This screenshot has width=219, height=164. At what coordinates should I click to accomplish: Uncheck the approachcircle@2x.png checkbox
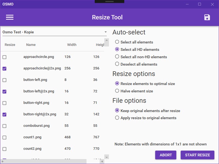[4, 69]
